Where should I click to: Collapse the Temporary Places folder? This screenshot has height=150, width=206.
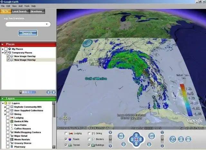3,53
